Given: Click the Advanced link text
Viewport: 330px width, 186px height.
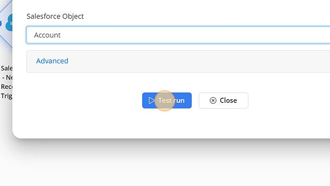Looking at the screenshot, I should click(x=52, y=61).
